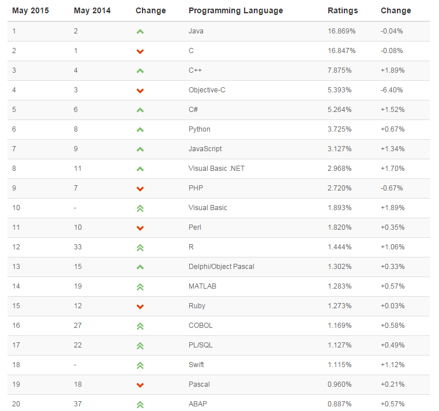Click the Programming Language column header

coord(235,10)
